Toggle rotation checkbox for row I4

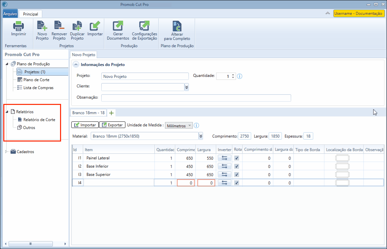click(237, 183)
